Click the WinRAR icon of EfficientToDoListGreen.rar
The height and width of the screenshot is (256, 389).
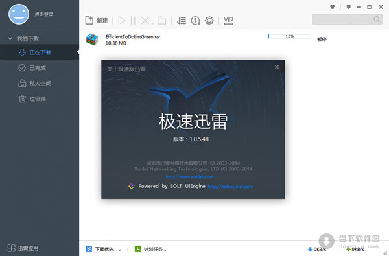tap(92, 40)
